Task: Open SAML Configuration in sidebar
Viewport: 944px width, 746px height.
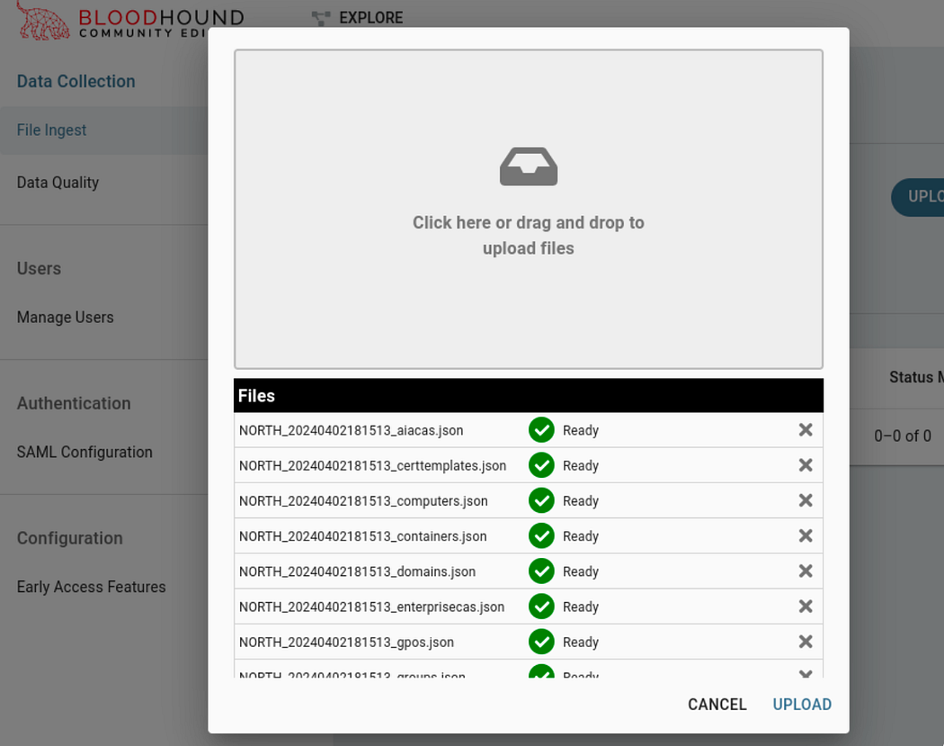Action: 85,452
